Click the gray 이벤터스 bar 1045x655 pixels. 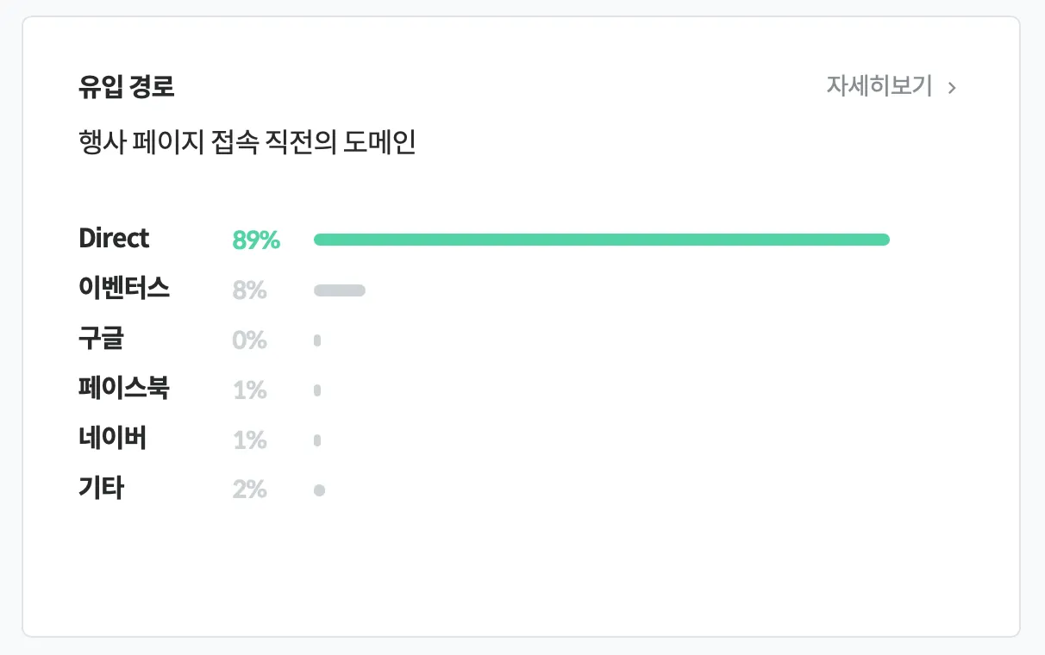click(x=340, y=290)
